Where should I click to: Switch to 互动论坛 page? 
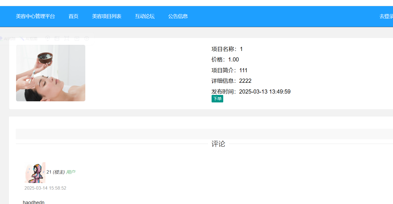(145, 16)
